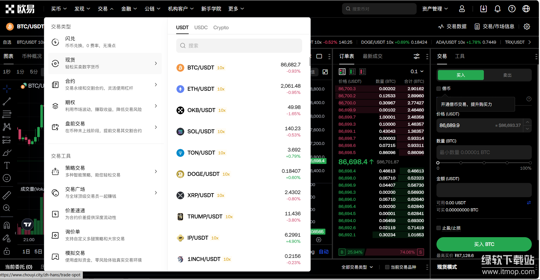The height and width of the screenshot is (280, 540).
Task: Click the amount percentage slider handle
Action: pyautogui.click(x=438, y=163)
